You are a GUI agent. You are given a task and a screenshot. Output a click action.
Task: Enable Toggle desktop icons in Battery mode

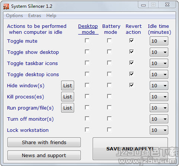[109, 74]
